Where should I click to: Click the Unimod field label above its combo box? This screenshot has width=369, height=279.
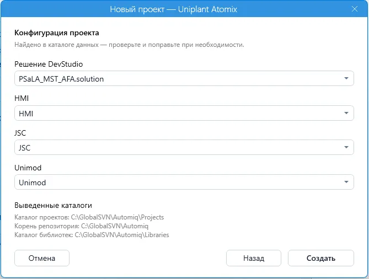click(x=28, y=168)
